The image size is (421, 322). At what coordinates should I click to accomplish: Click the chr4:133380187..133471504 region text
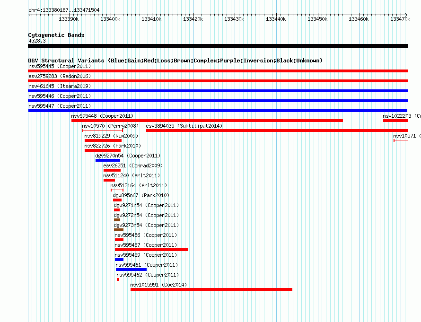point(64,10)
